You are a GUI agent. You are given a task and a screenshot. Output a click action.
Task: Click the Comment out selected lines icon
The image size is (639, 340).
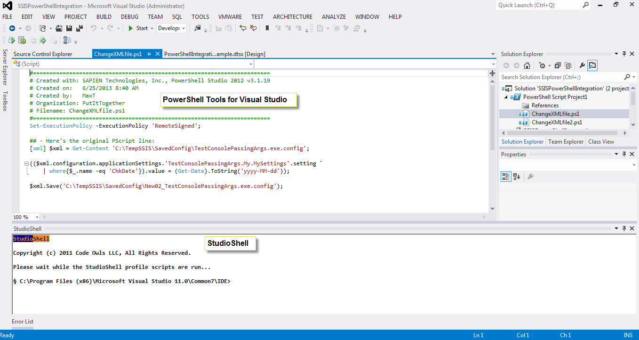243,28
